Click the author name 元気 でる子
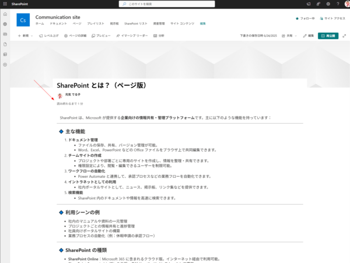The height and width of the screenshot is (263, 350). (x=72, y=94)
